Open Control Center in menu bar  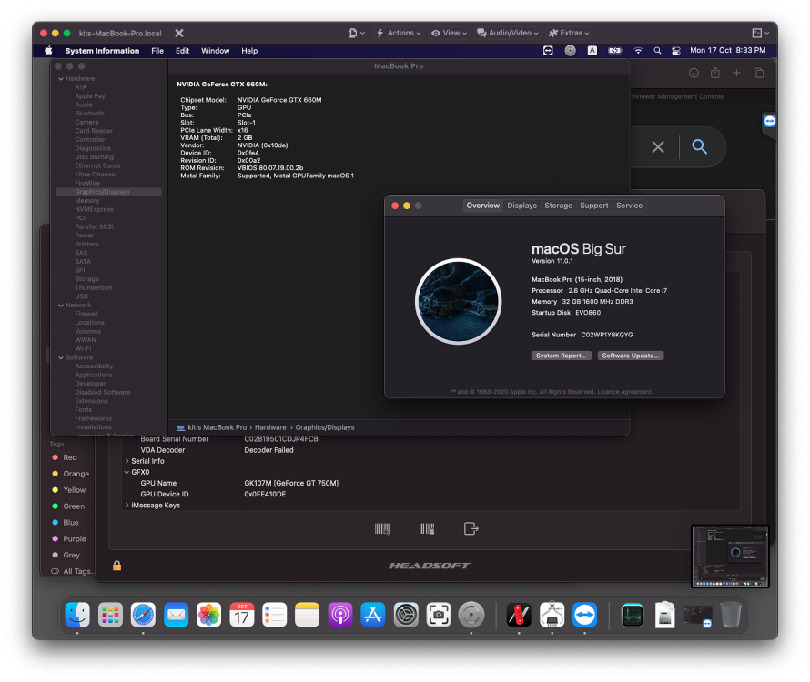point(675,51)
